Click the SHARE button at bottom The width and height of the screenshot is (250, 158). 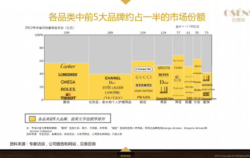tap(125, 156)
